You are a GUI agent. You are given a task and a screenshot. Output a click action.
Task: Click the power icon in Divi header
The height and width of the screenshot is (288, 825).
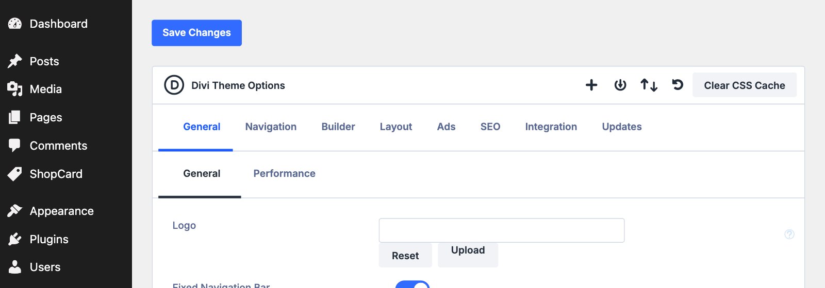[x=620, y=85]
